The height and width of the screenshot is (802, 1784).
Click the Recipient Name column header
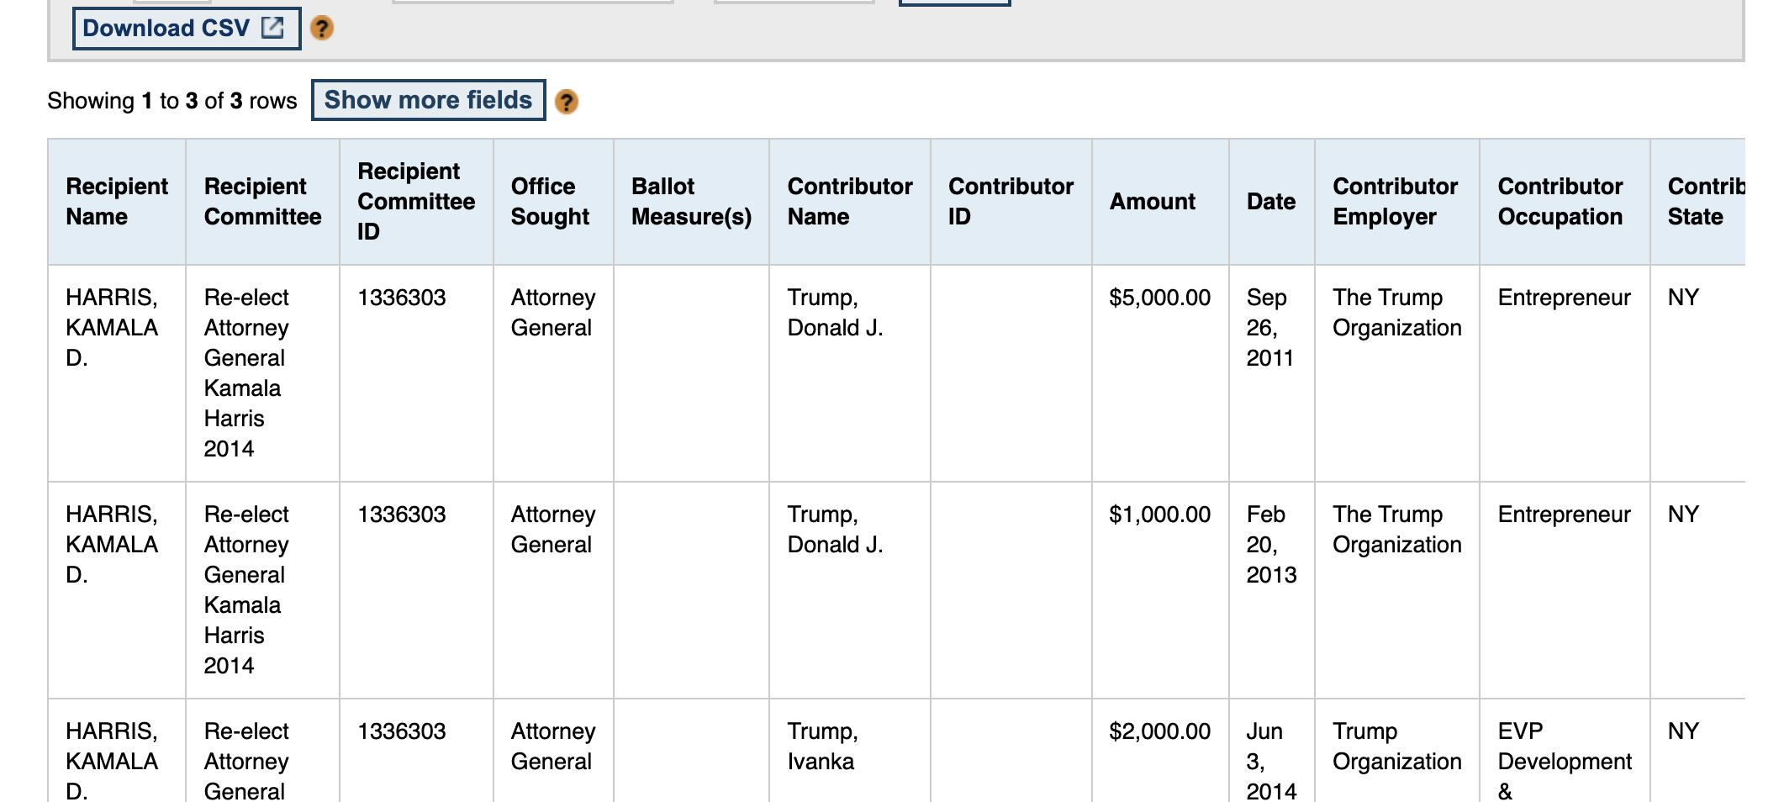[116, 201]
